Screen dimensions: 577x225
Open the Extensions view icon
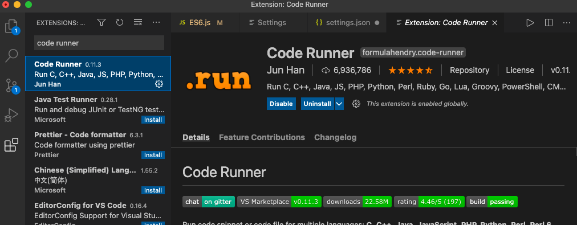pyautogui.click(x=11, y=145)
